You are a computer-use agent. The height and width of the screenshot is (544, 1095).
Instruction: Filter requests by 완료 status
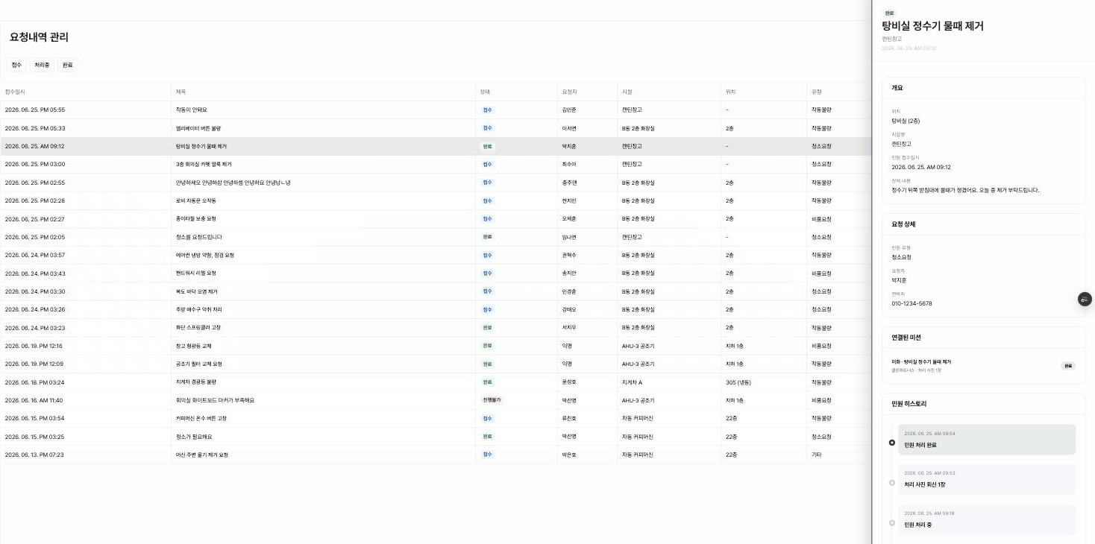68,65
